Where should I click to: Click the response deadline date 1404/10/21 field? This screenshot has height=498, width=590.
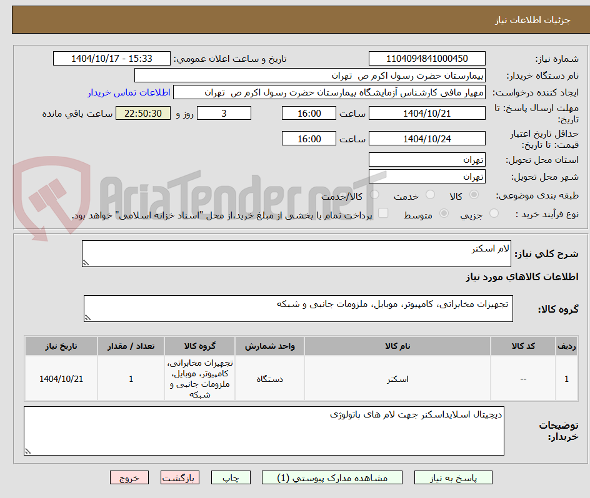coord(427,113)
